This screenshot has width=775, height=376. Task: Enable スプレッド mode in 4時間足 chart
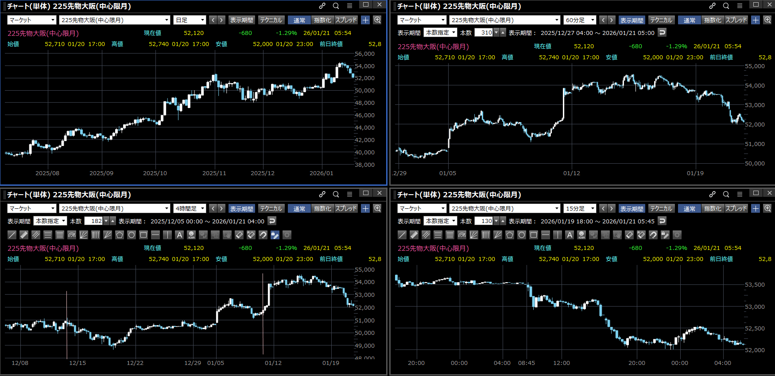coord(346,208)
